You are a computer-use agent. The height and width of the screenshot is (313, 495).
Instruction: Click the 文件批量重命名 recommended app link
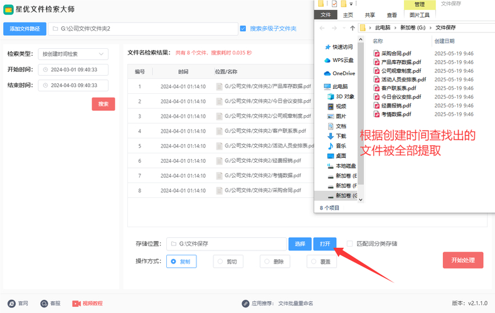295,303
